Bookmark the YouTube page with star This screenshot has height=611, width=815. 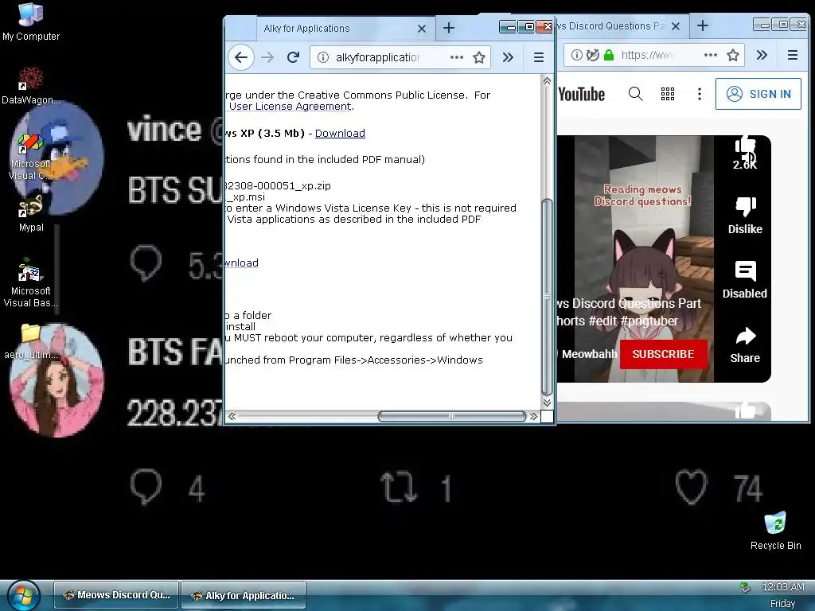tap(733, 55)
